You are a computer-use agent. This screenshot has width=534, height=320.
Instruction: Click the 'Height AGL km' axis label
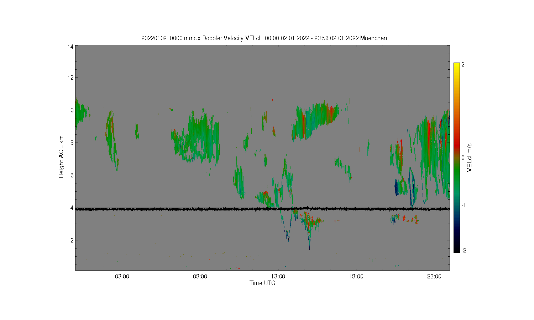(61, 157)
